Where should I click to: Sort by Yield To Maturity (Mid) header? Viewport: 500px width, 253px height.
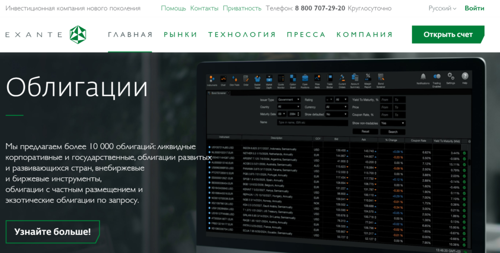[x=446, y=141]
